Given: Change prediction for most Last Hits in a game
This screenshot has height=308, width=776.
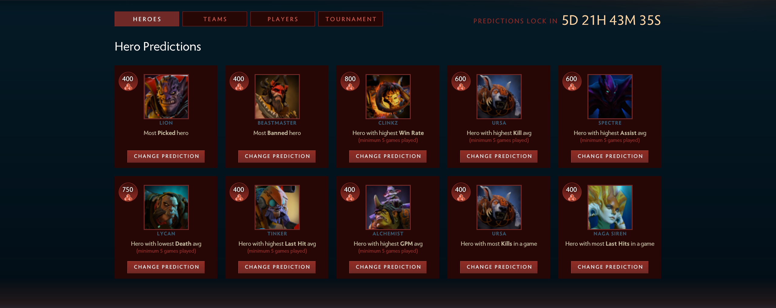Looking at the screenshot, I should point(610,267).
